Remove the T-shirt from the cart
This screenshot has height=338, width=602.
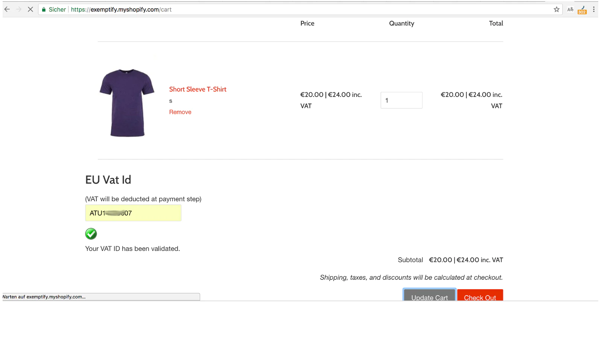pos(180,112)
